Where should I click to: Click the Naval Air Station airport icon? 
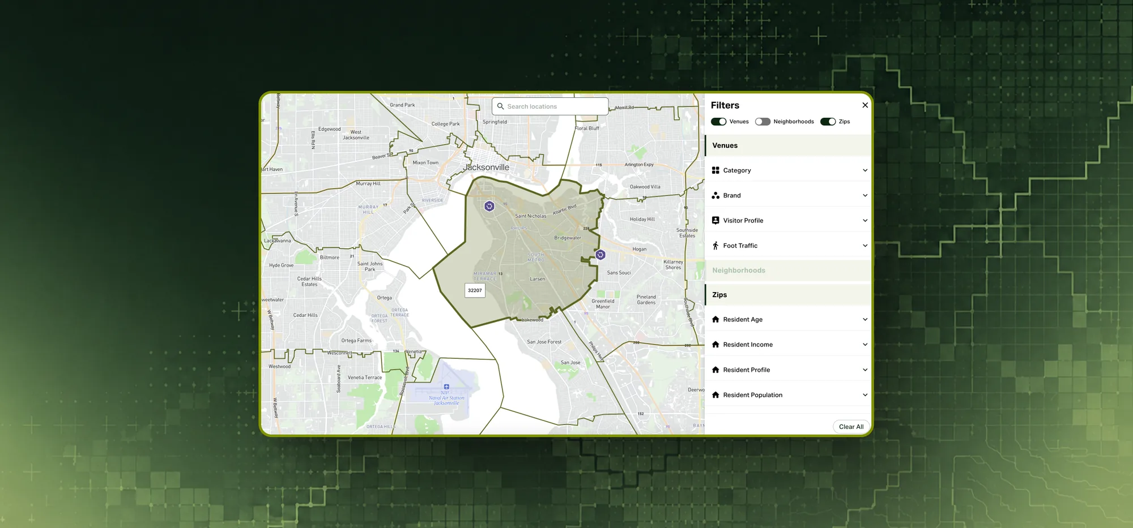446,387
